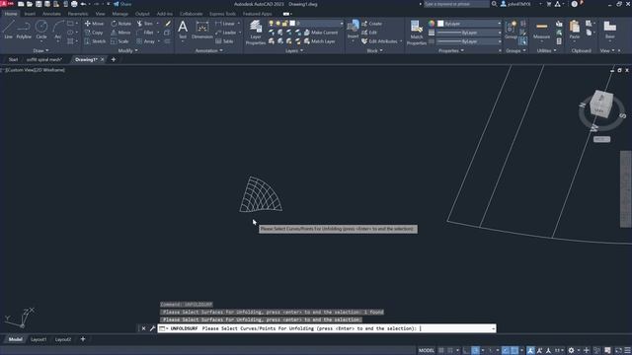Click the Group icon
Image resolution: width=632 pixels, height=355 pixels.
(x=511, y=30)
